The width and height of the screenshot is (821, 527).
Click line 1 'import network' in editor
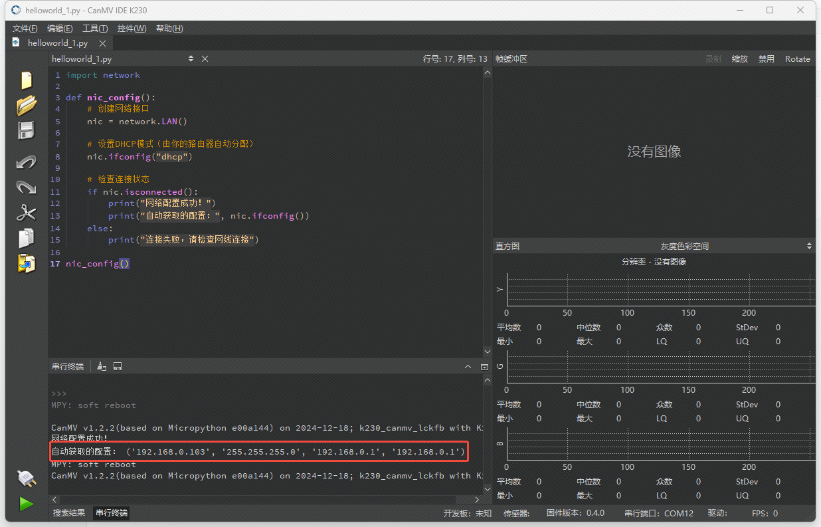pyautogui.click(x=103, y=75)
